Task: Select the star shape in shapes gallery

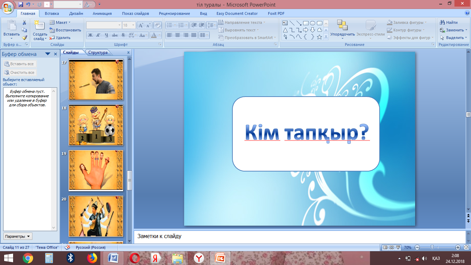Action: tap(319, 37)
